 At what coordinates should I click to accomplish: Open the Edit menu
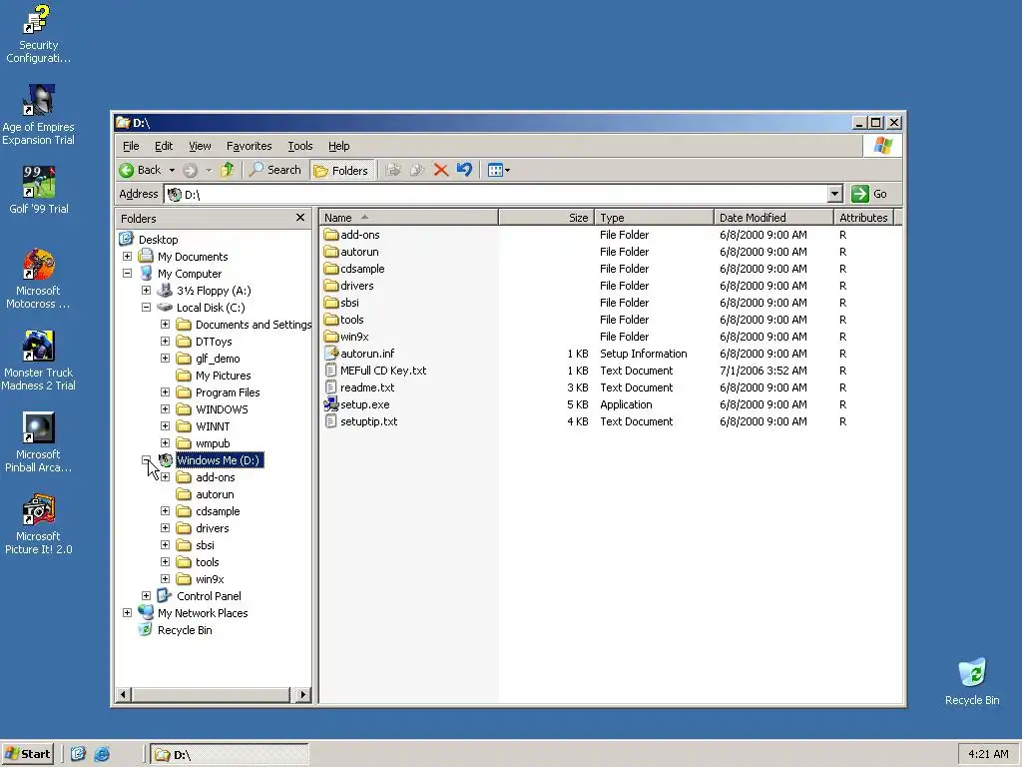164,146
